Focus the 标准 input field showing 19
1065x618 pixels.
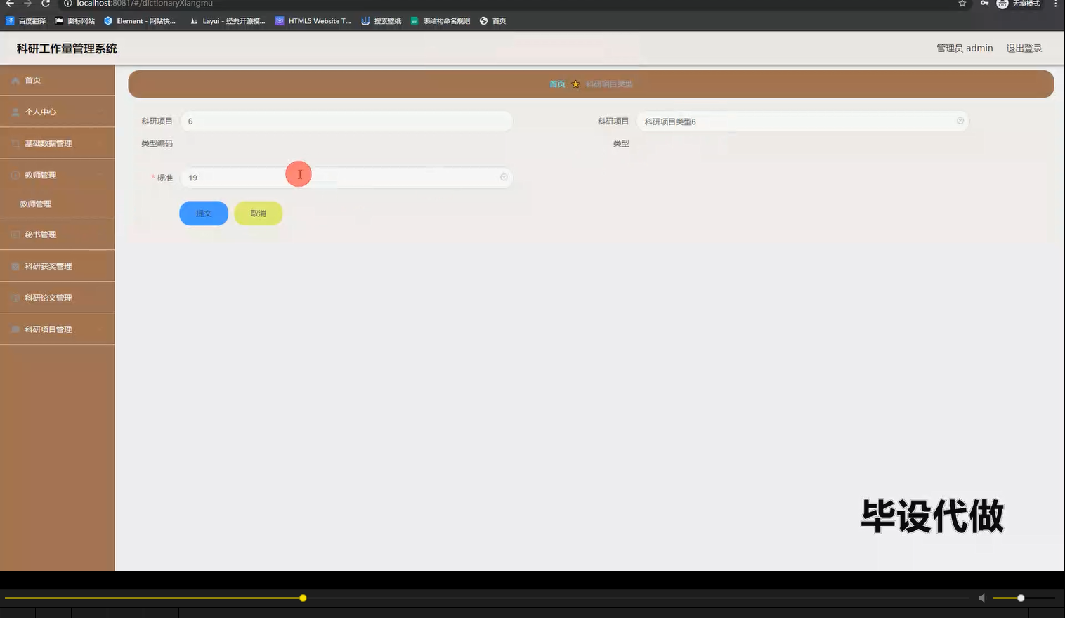click(346, 178)
